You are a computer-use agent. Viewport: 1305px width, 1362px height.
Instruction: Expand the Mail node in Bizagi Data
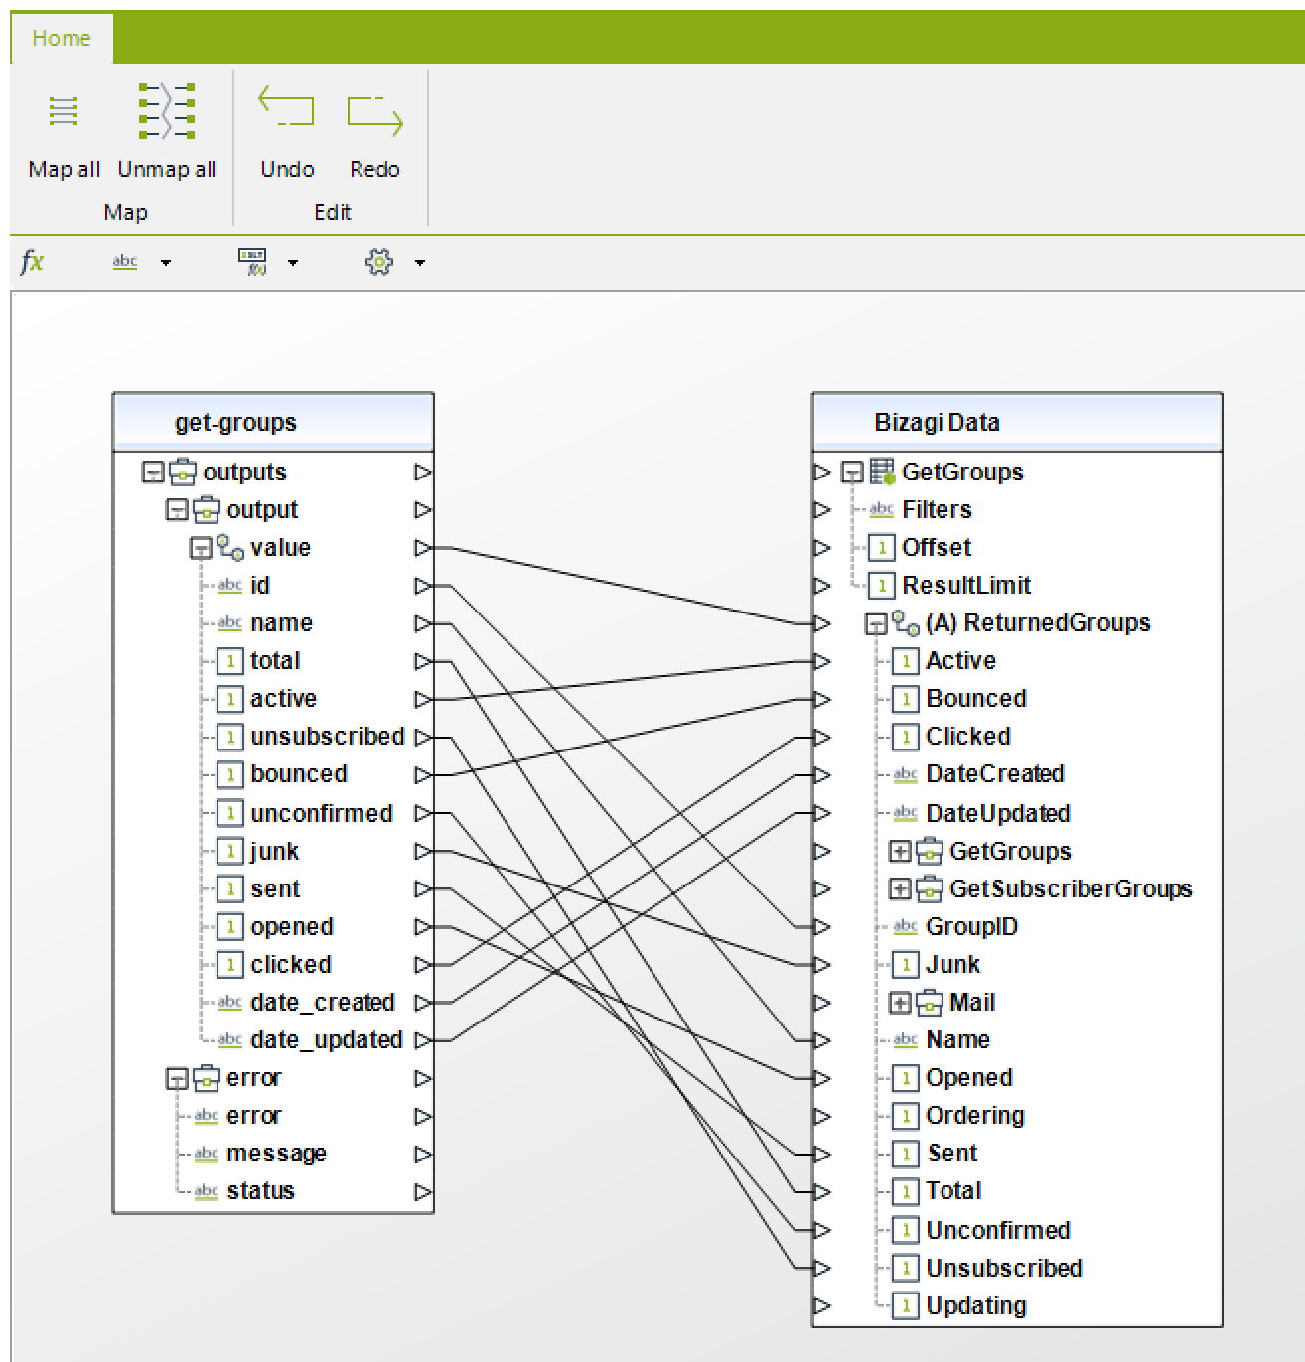pos(900,1002)
